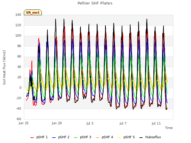Click the black Hukseflux legend swatch
This screenshot has height=143, width=191.
tap(141, 138)
